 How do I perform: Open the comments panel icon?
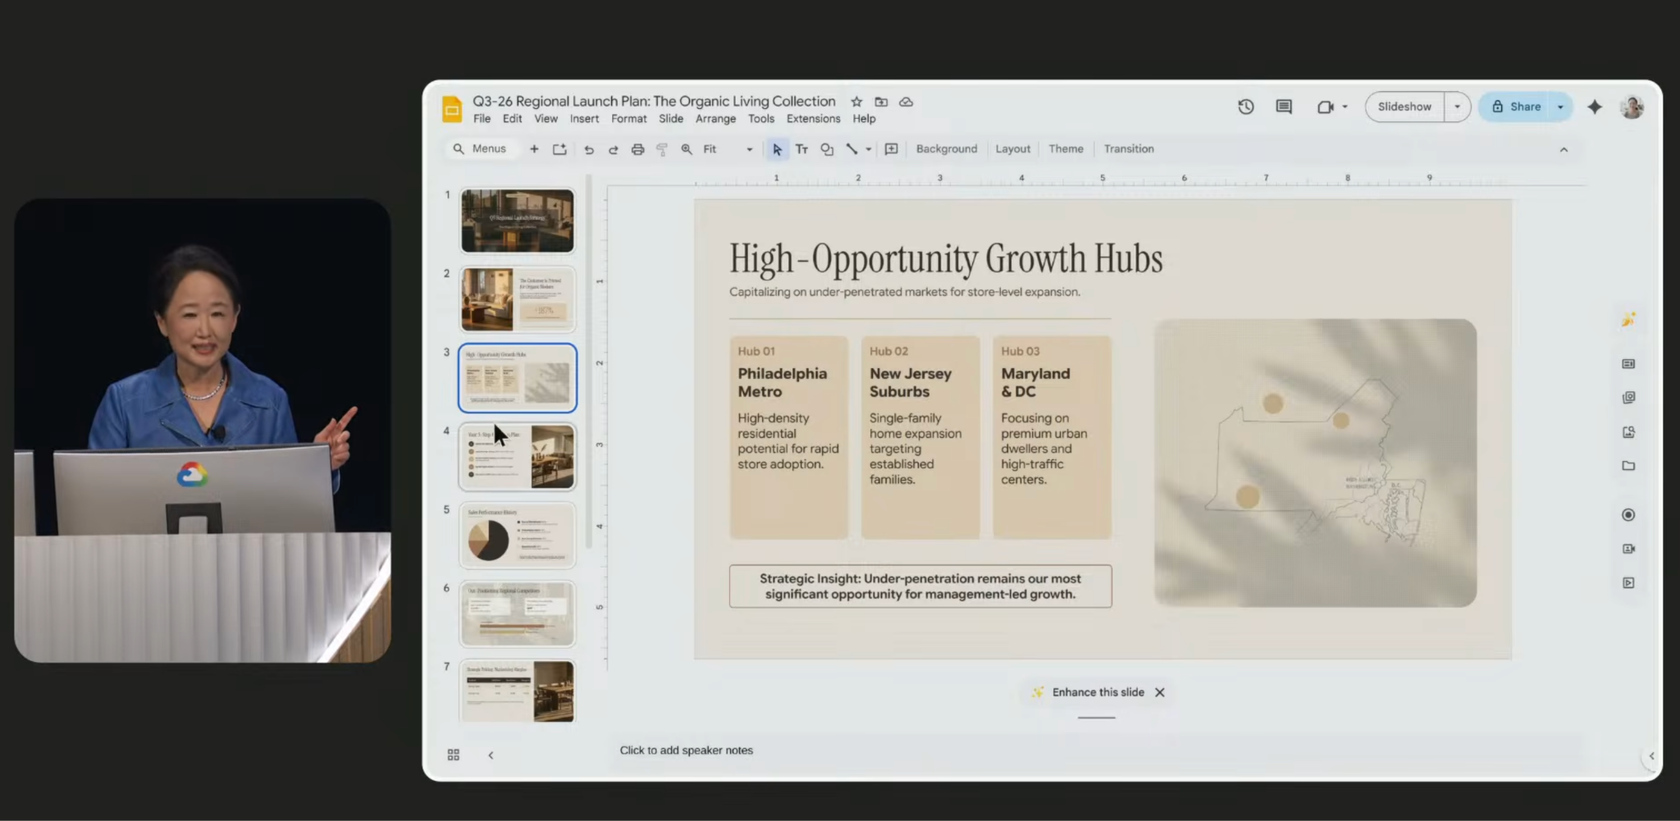(1284, 107)
